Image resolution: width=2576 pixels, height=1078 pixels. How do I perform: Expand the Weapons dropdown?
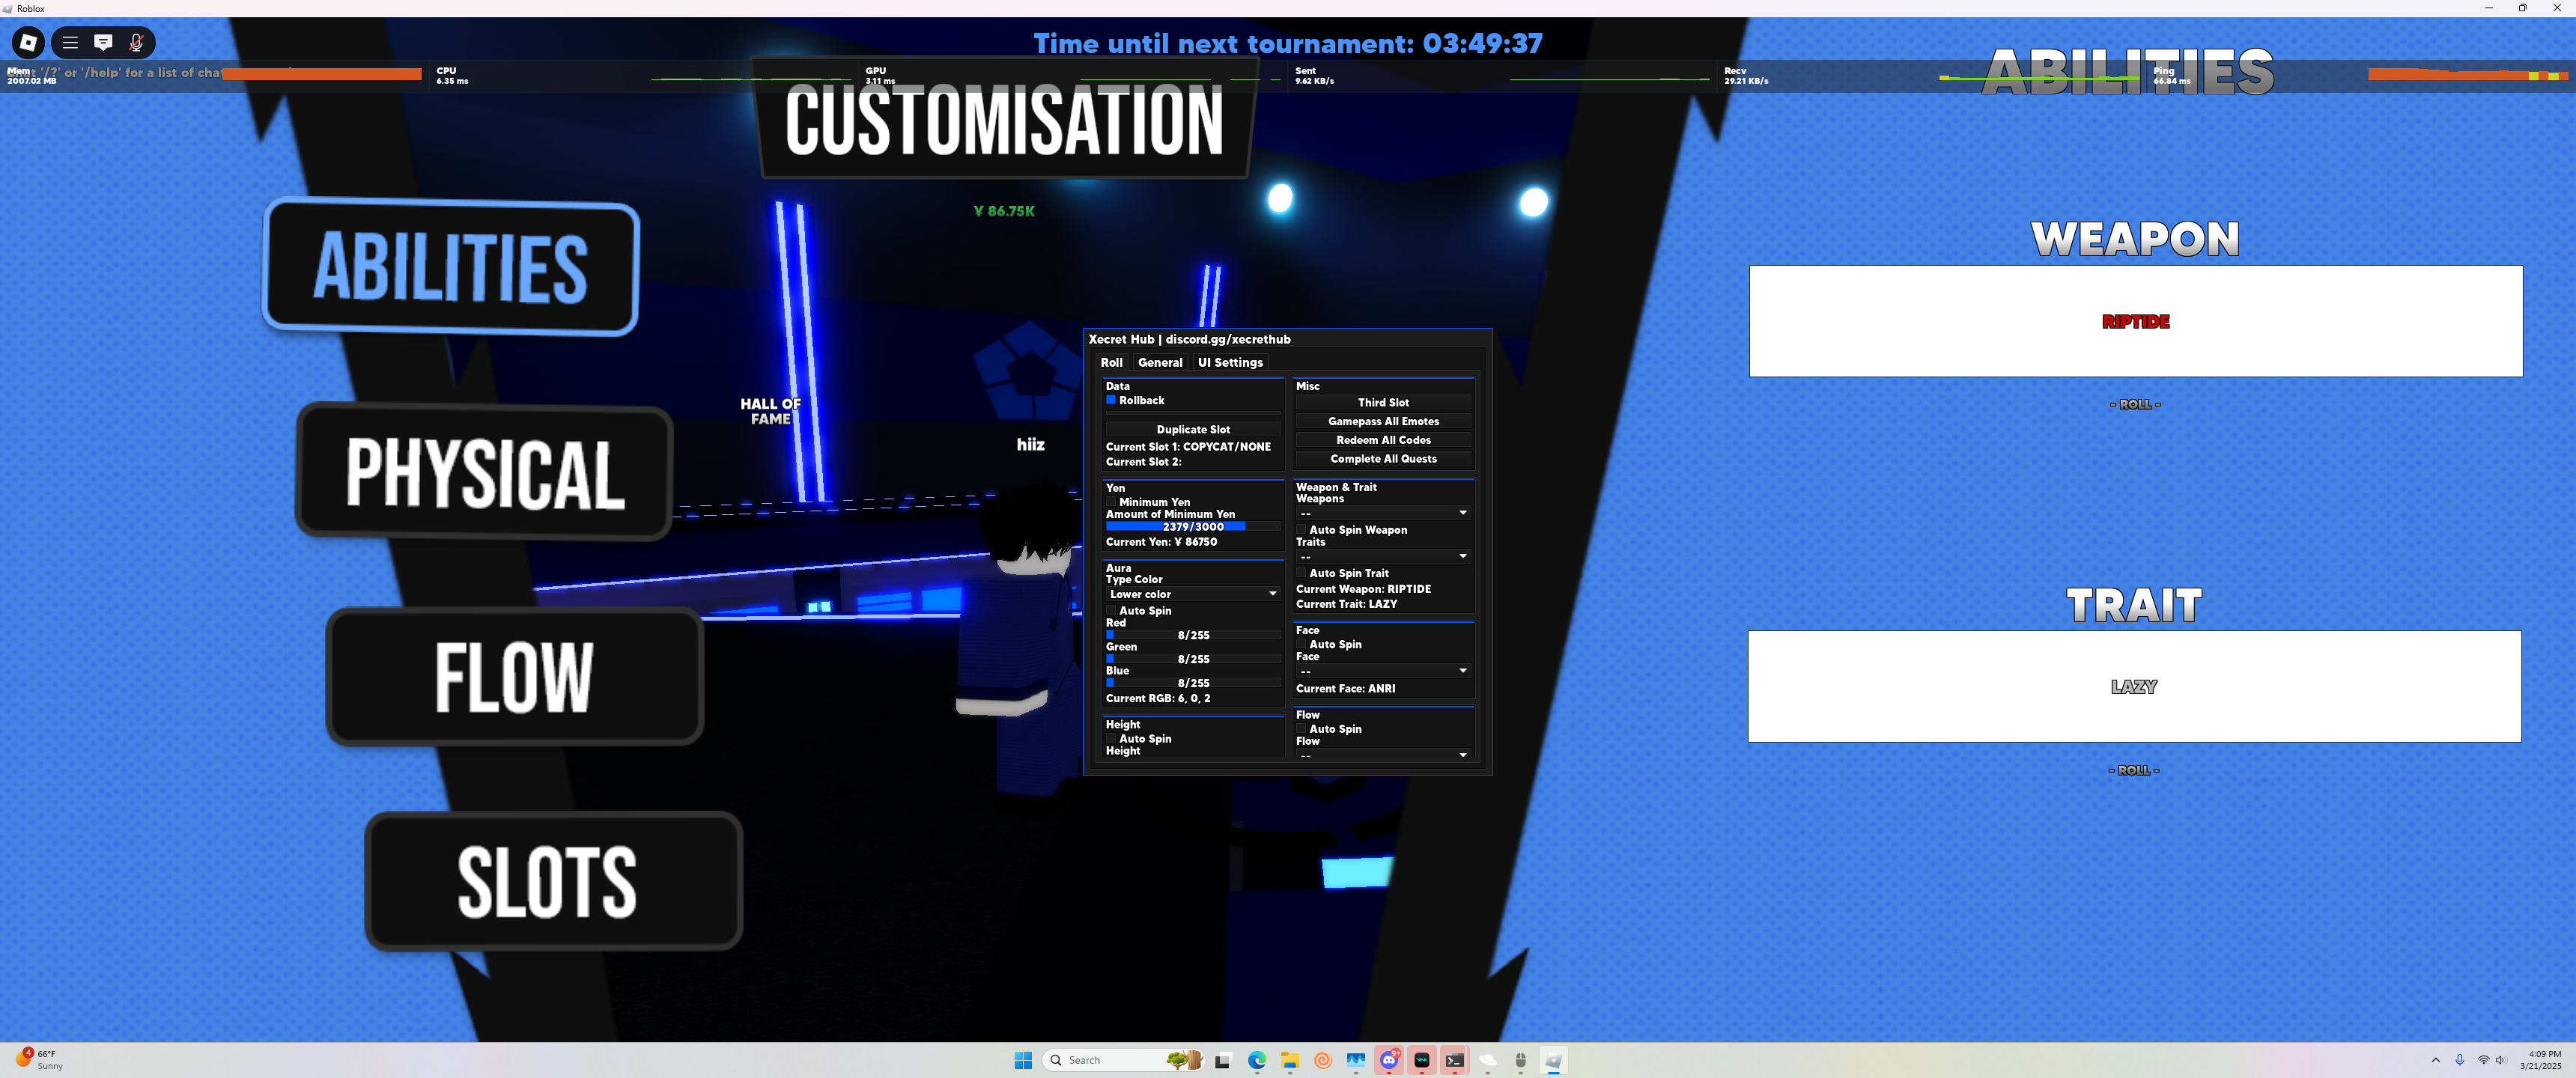coord(1382,513)
